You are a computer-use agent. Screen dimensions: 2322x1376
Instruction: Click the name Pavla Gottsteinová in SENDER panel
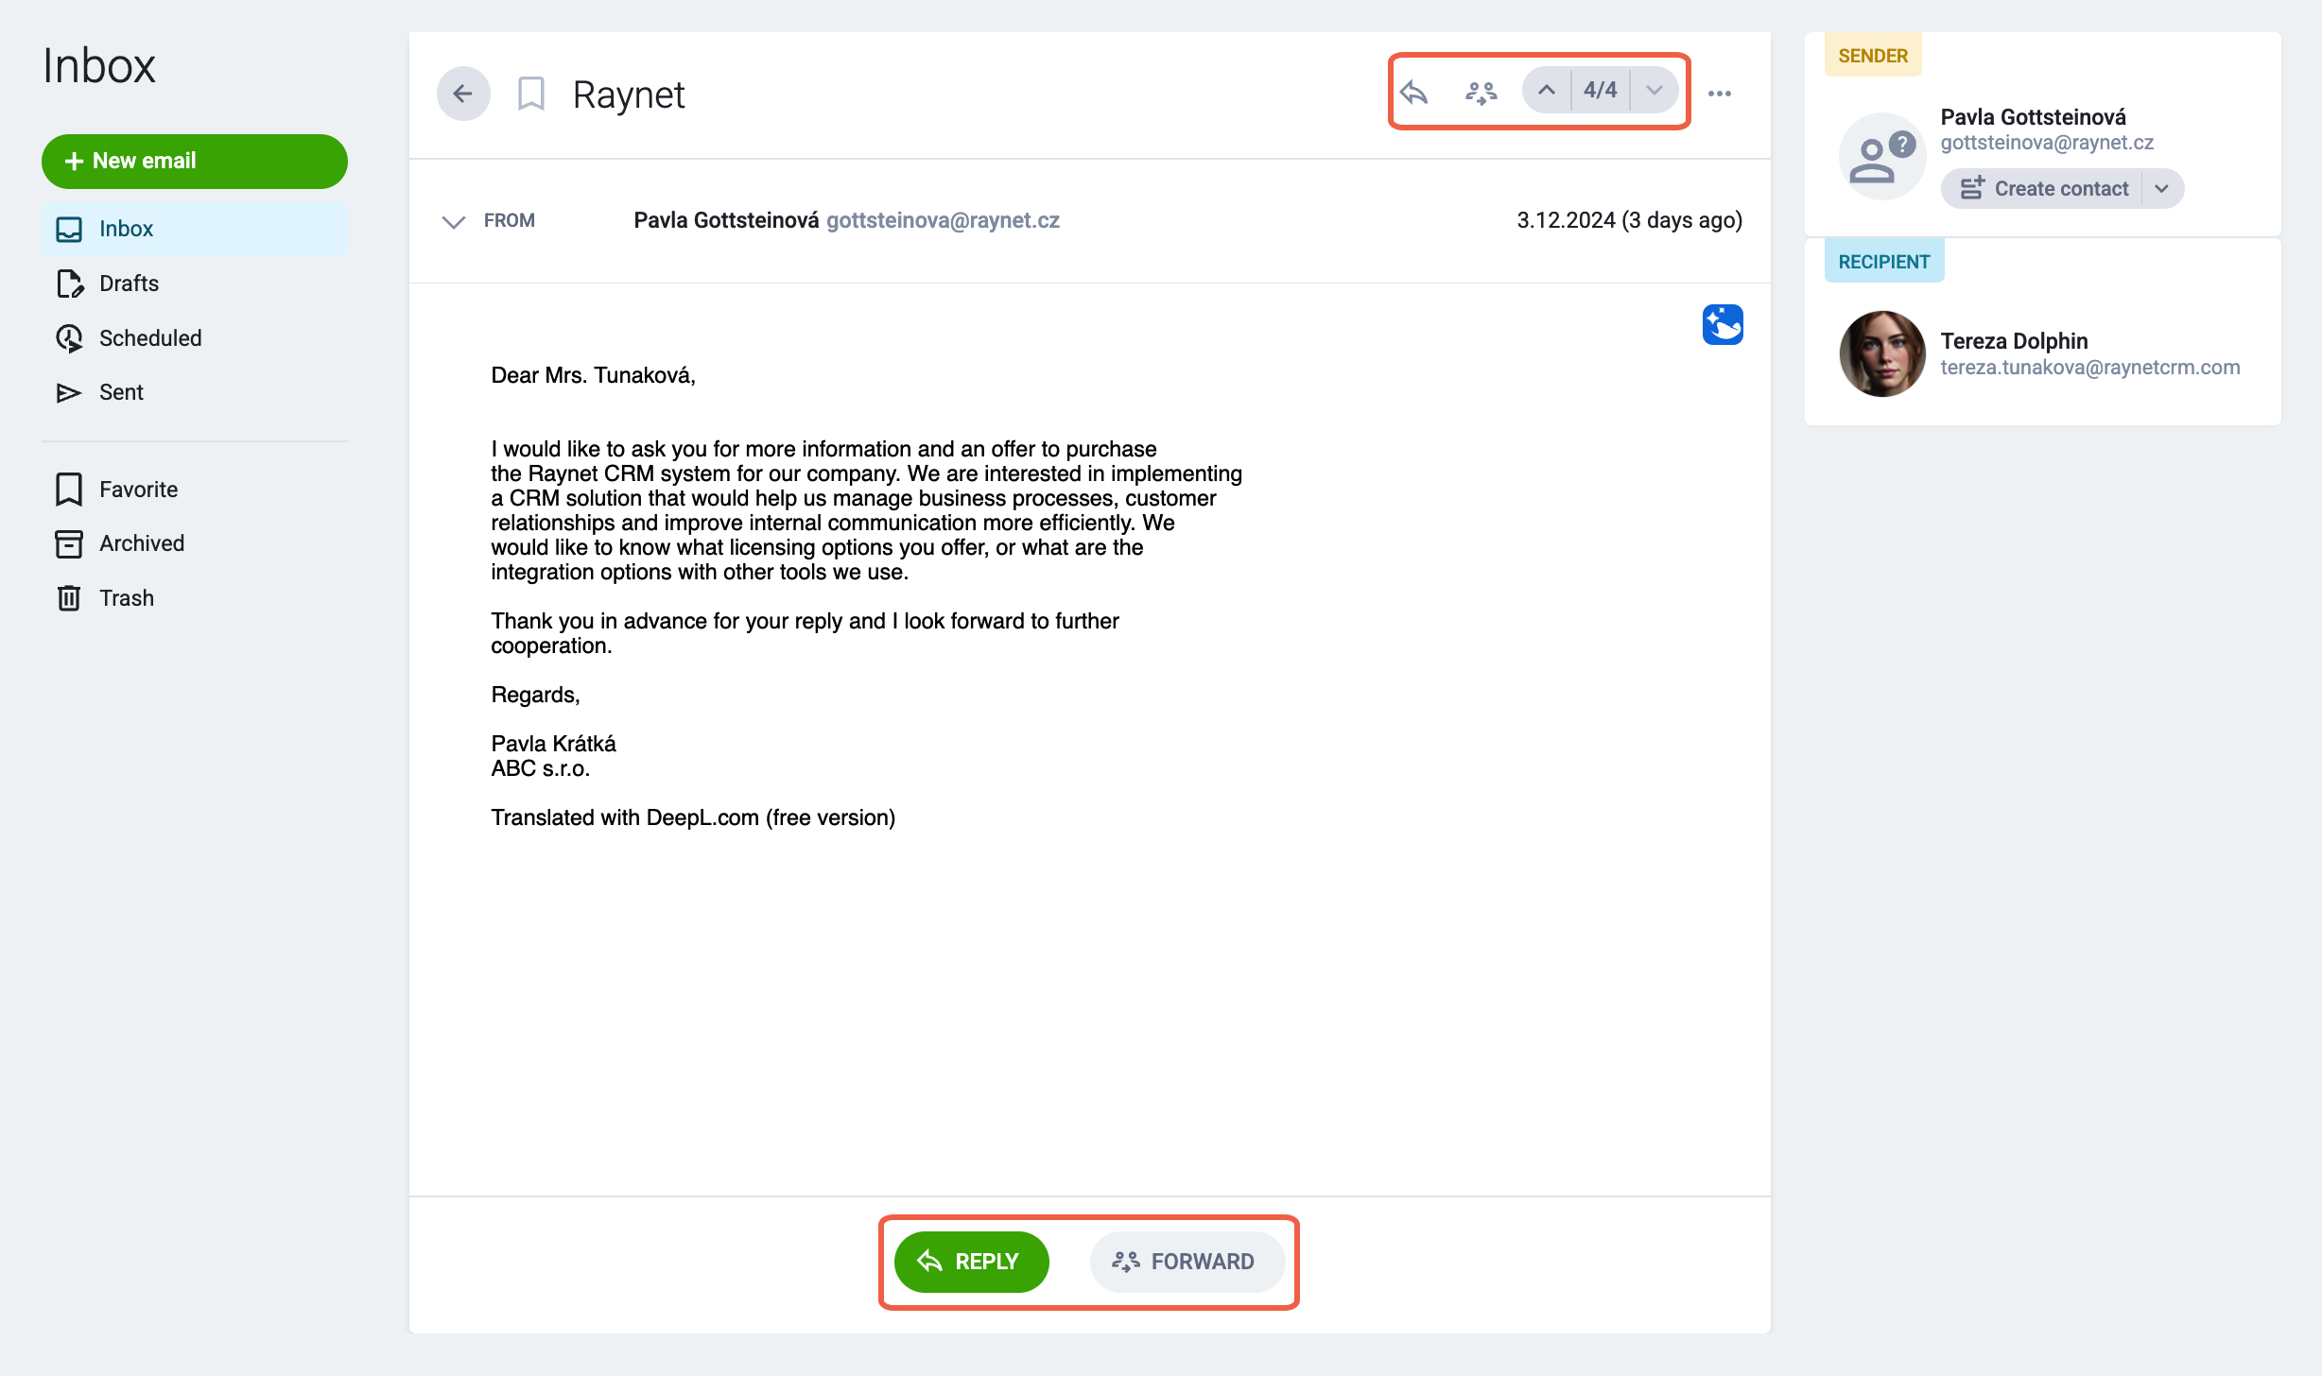coord(2033,117)
